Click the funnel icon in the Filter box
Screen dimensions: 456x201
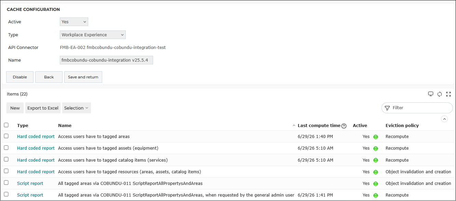[387, 108]
